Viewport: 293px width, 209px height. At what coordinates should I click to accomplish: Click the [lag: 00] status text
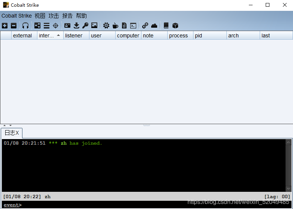(277, 197)
